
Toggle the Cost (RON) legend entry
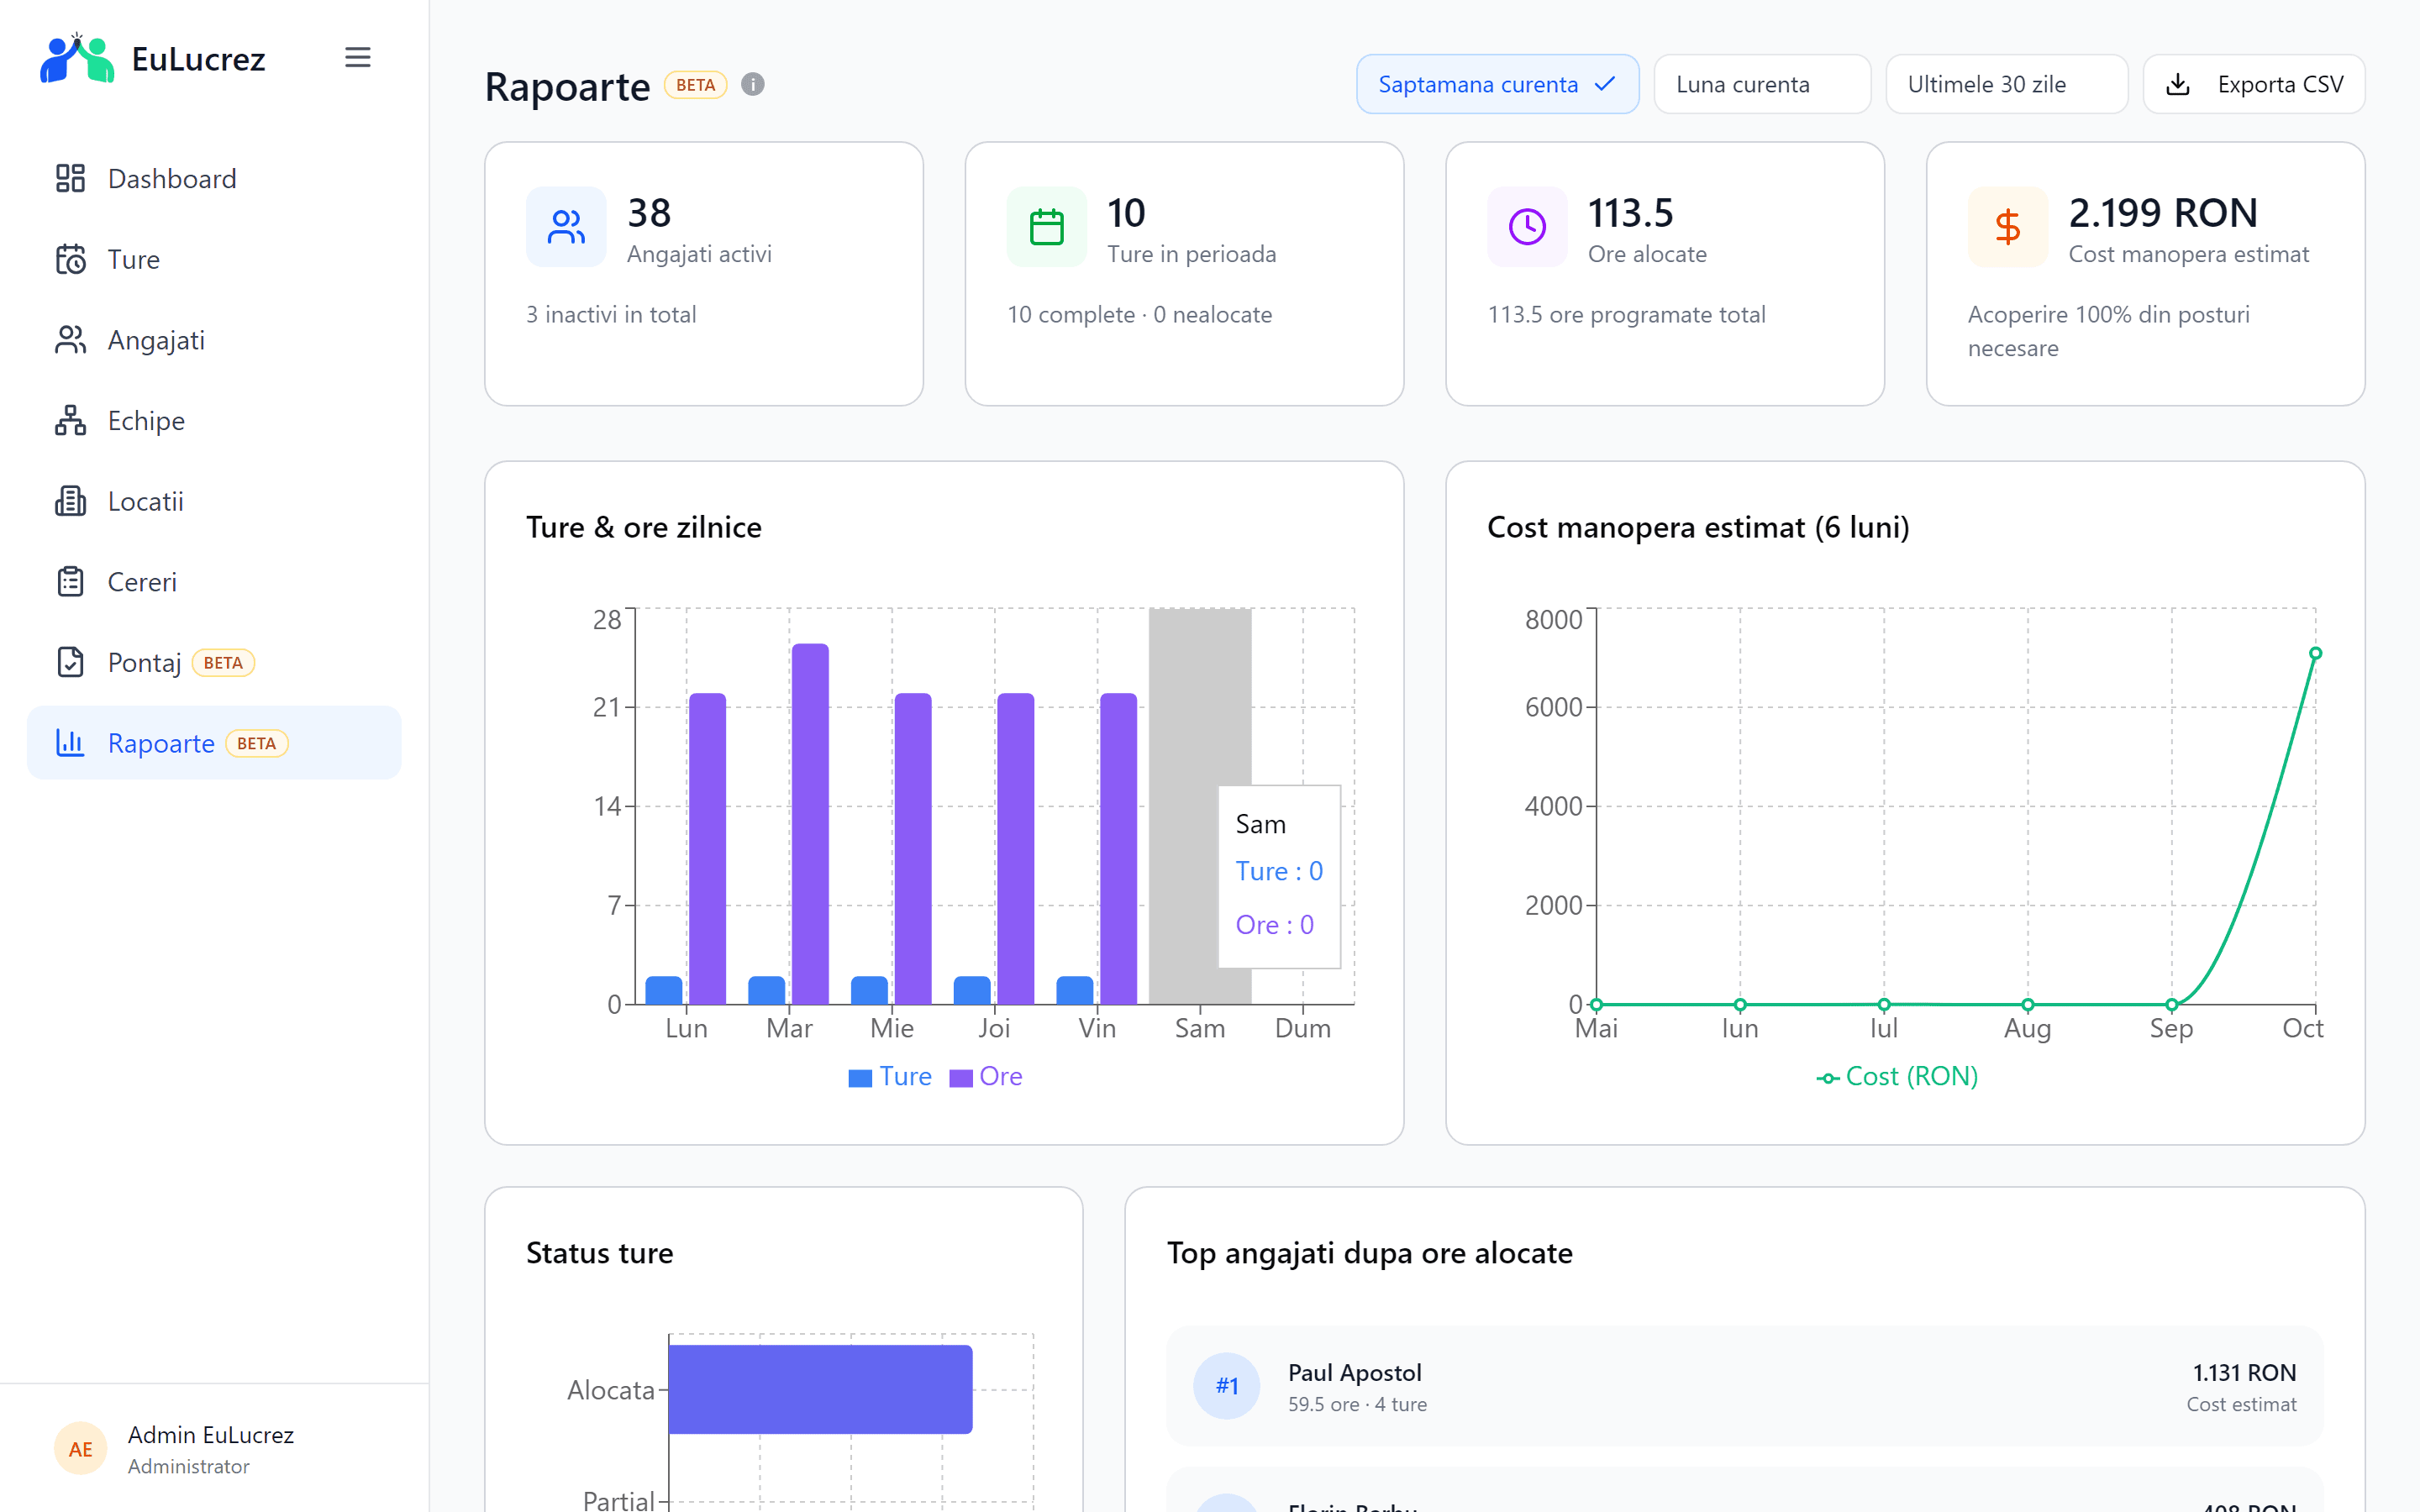(1897, 1077)
